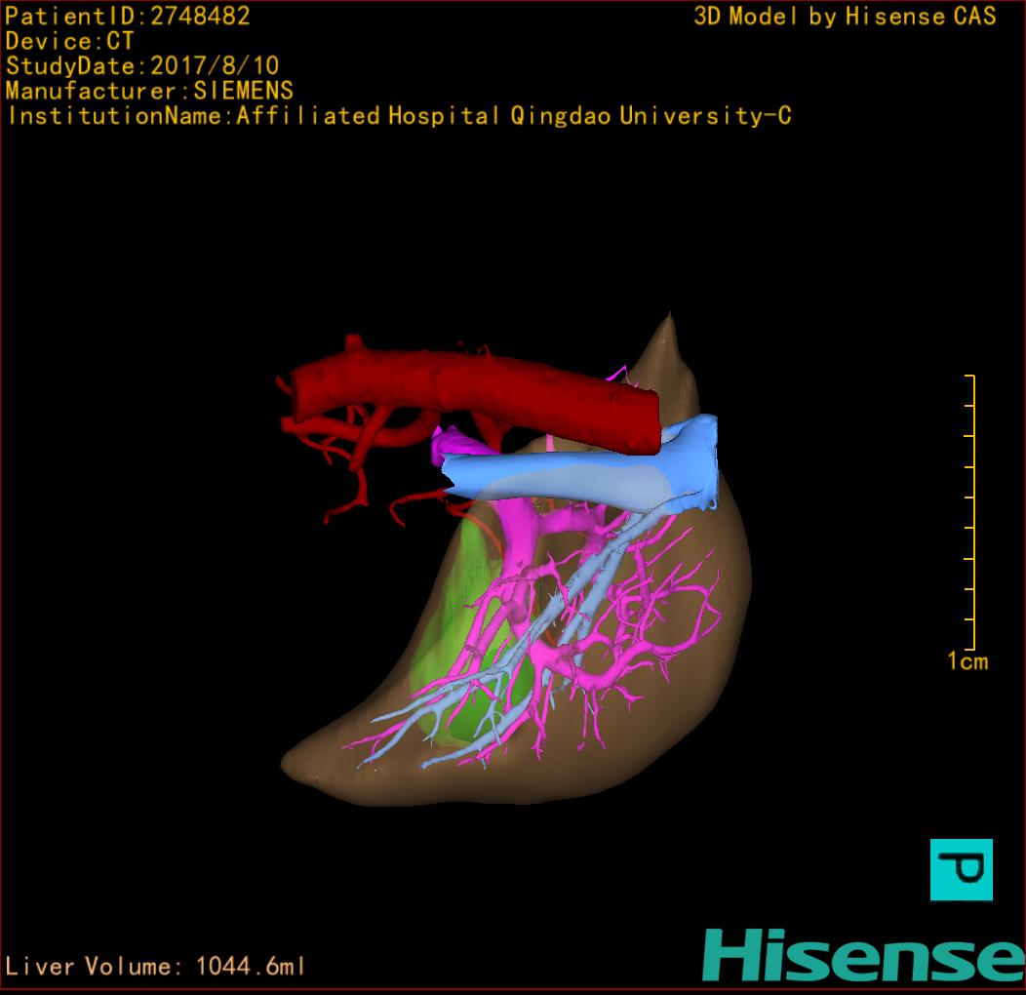1026x995 pixels.
Task: Click the Liver Volume: 1044.6ml readout
Action: click(x=155, y=966)
